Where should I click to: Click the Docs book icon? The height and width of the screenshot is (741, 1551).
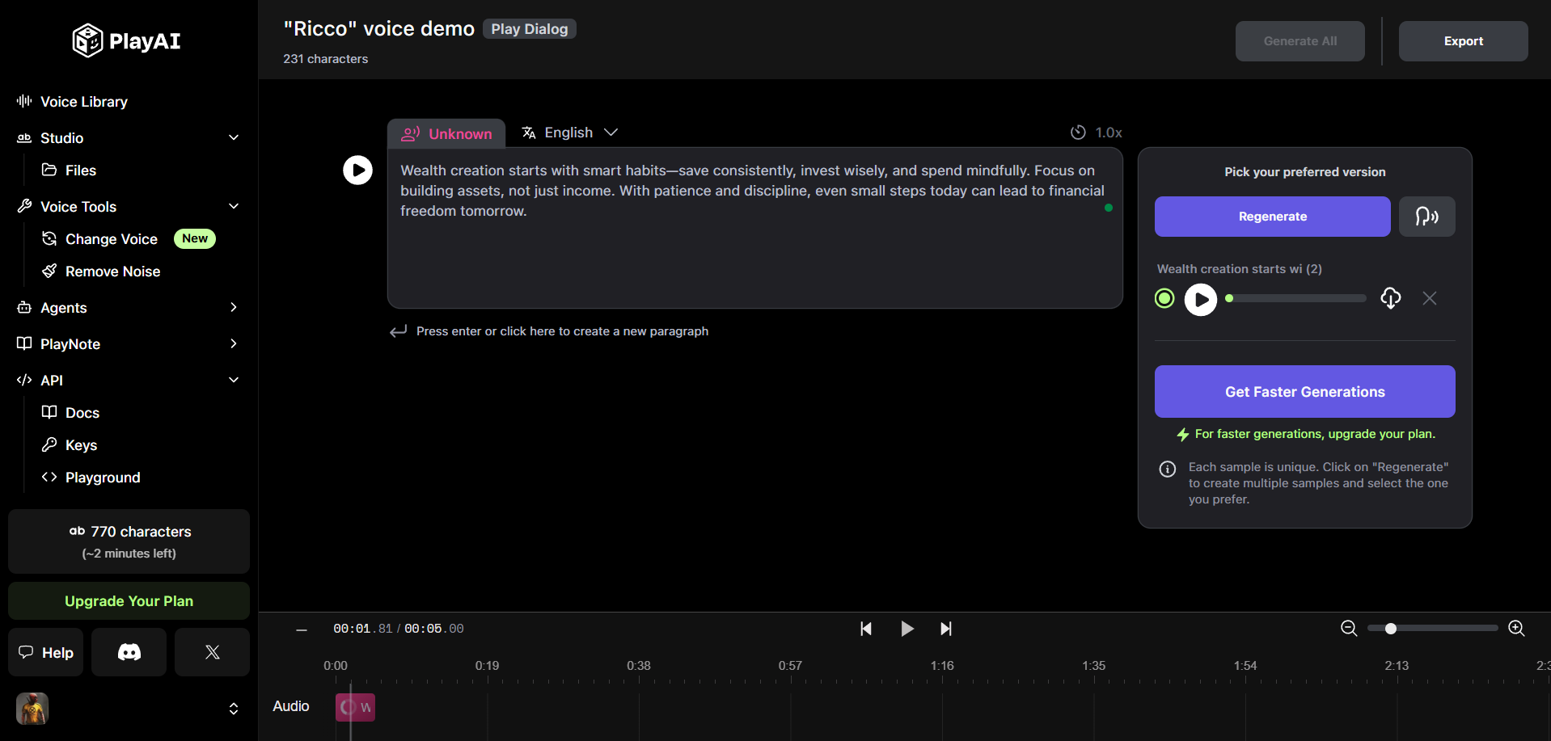pyautogui.click(x=49, y=412)
